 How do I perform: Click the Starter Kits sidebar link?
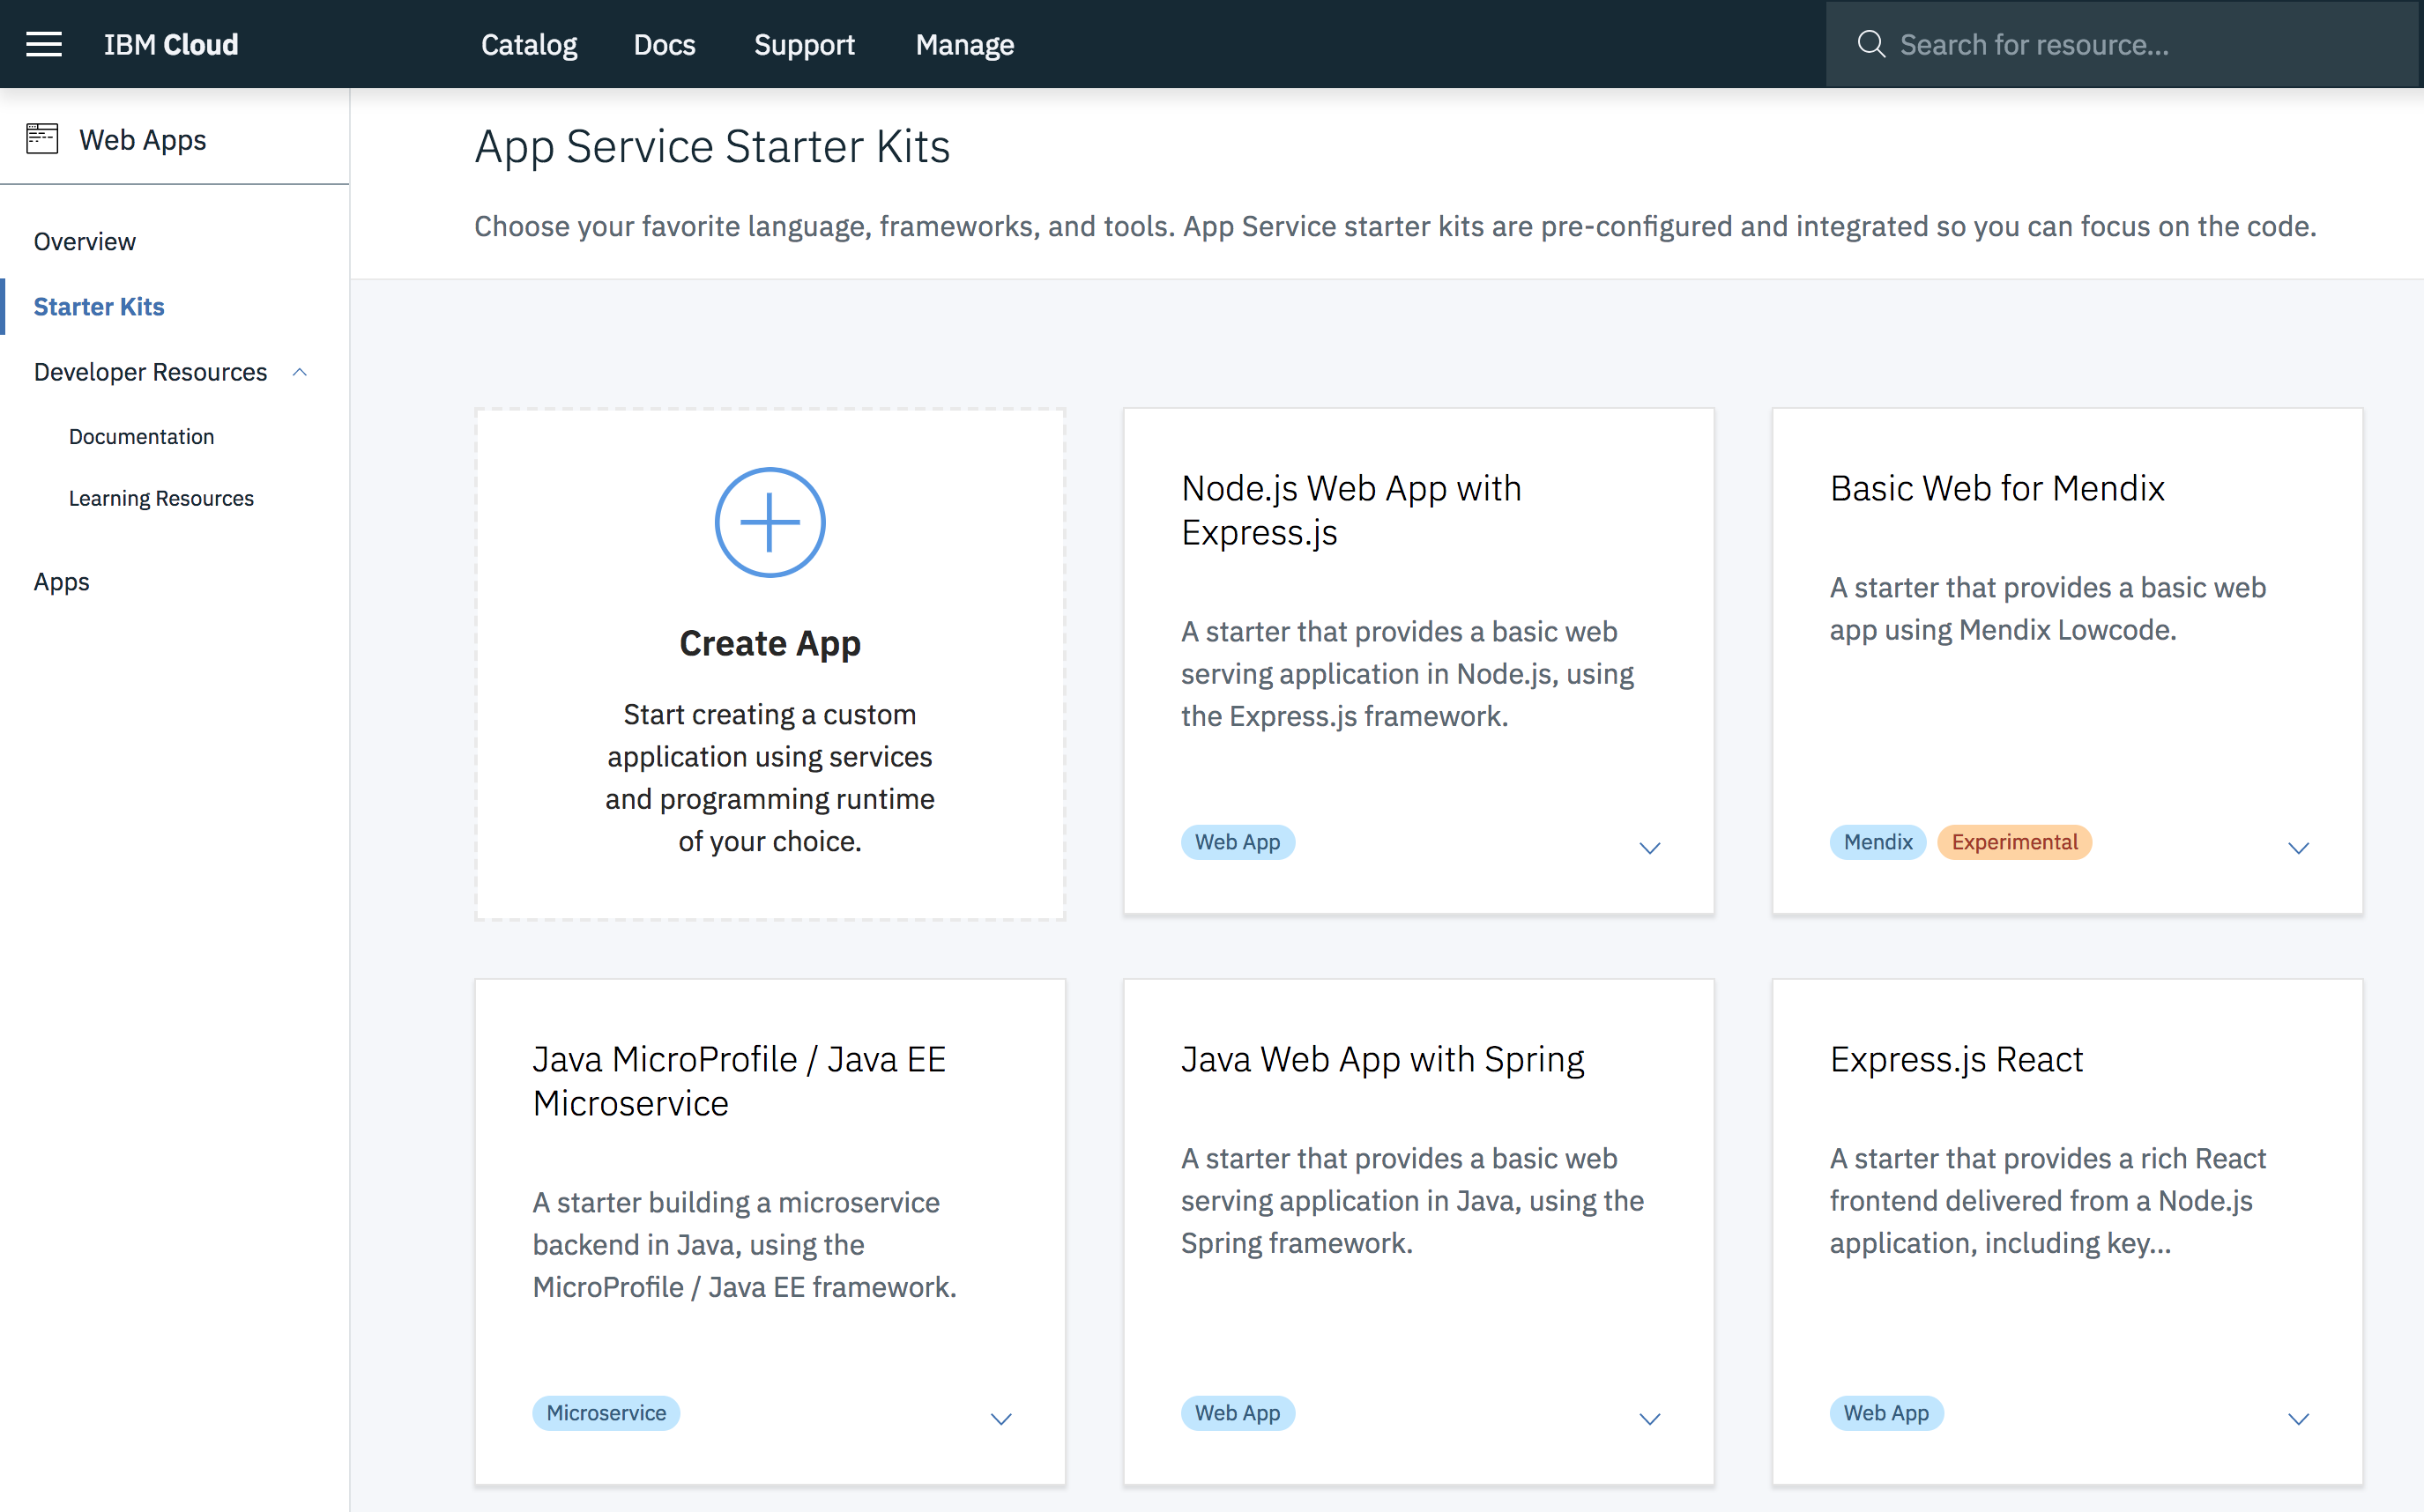100,307
